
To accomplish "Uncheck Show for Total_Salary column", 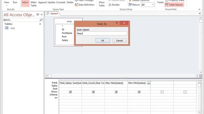I will 70,92.
